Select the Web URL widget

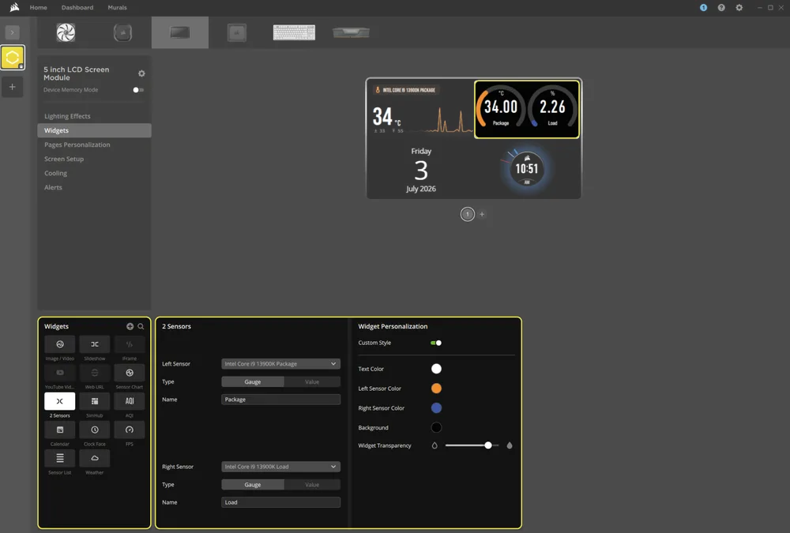[x=94, y=373]
